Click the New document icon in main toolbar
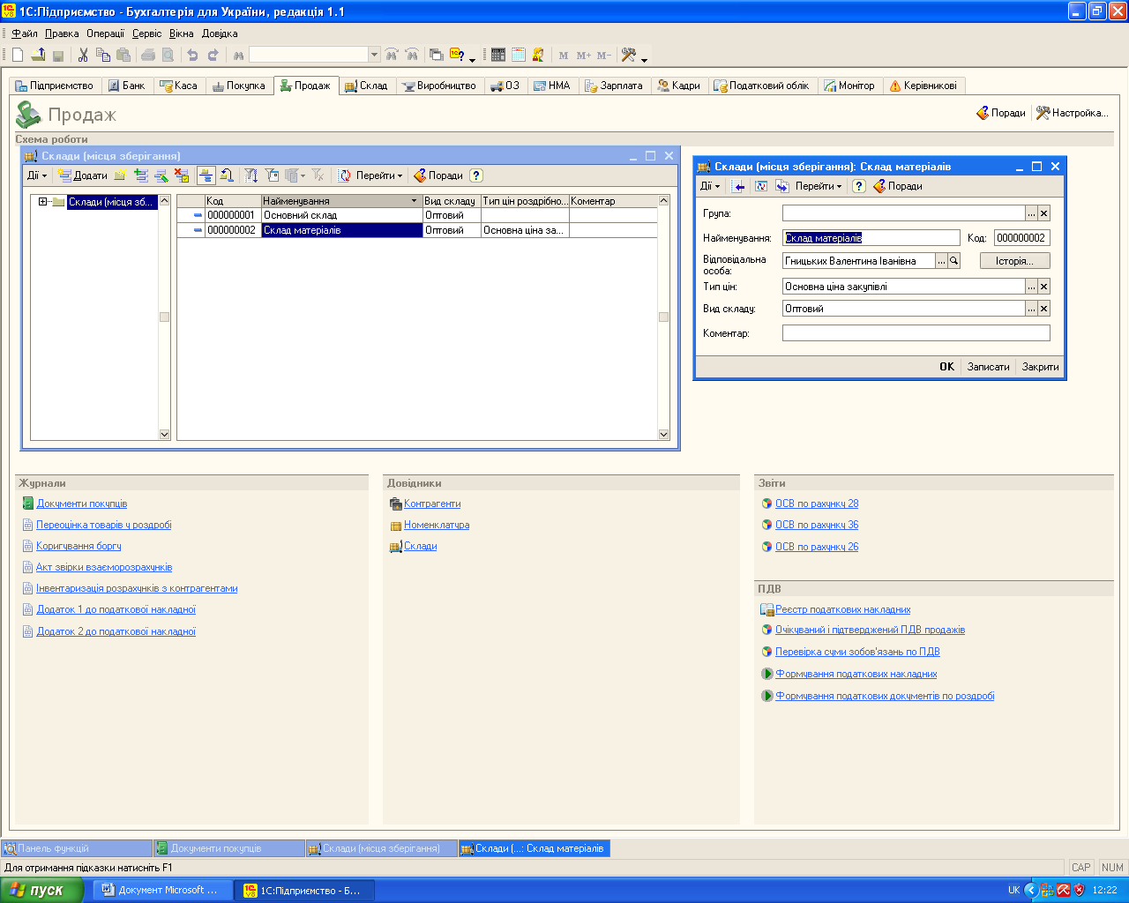The height and width of the screenshot is (903, 1129). pyautogui.click(x=18, y=55)
